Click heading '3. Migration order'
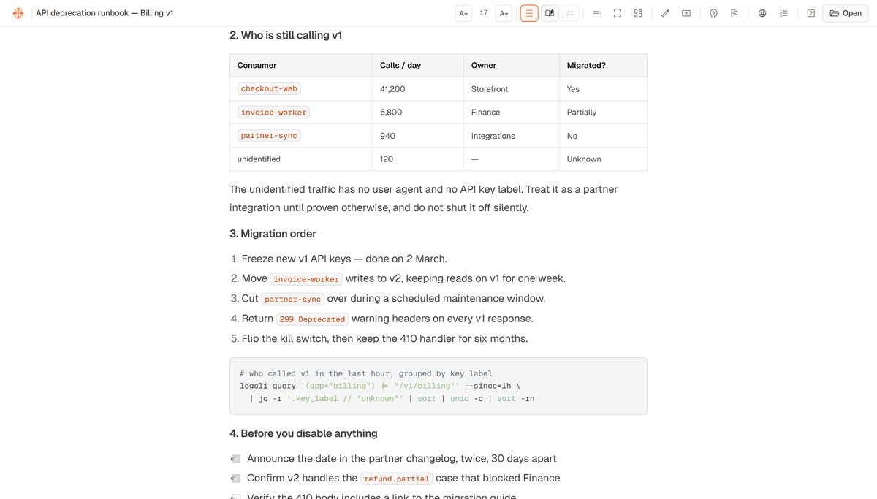This screenshot has height=499, width=877. coord(273,234)
